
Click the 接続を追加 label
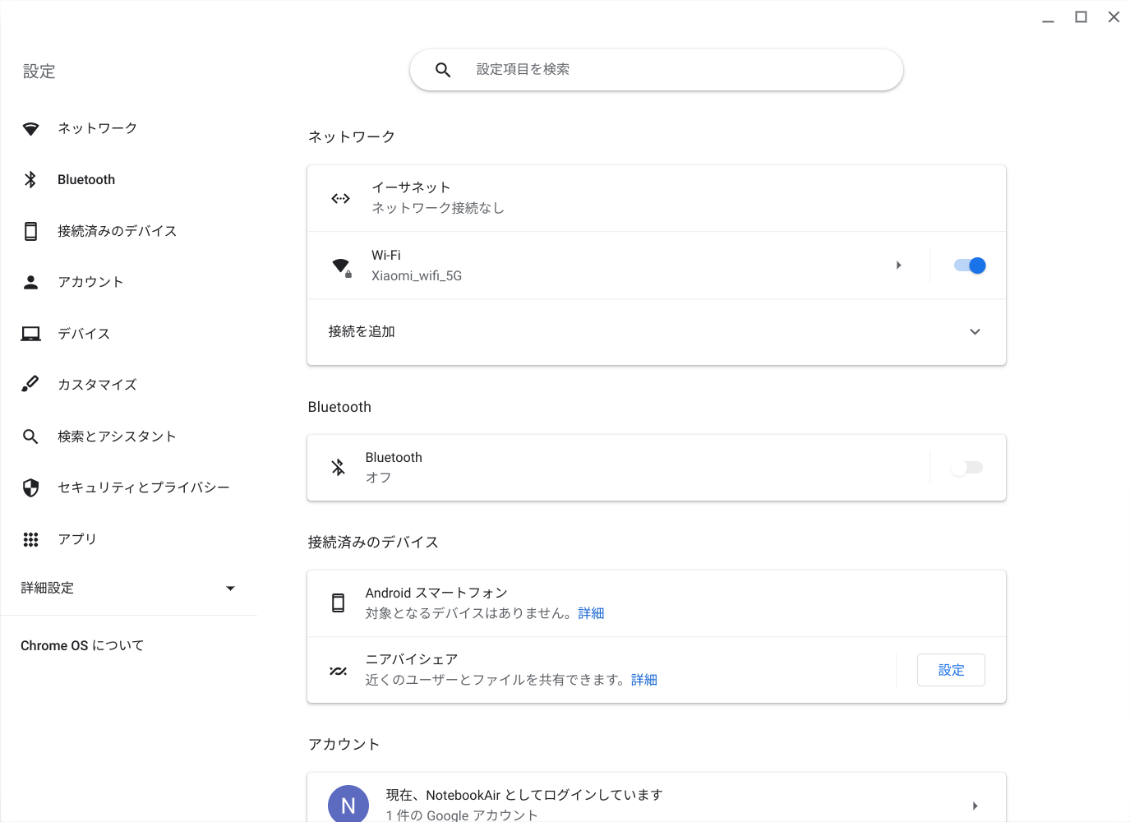coord(362,332)
